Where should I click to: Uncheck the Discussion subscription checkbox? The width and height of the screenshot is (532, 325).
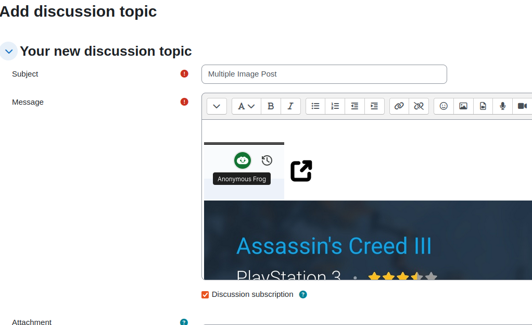pyautogui.click(x=205, y=295)
